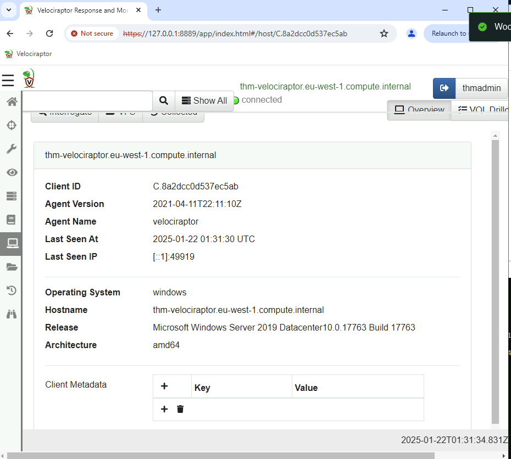511x459 pixels.
Task: Add a metadata row with plus icon
Action: [x=164, y=409]
